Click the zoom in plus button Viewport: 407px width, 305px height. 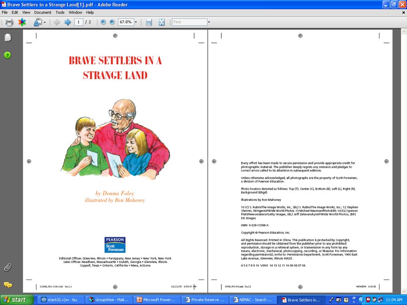pos(112,22)
